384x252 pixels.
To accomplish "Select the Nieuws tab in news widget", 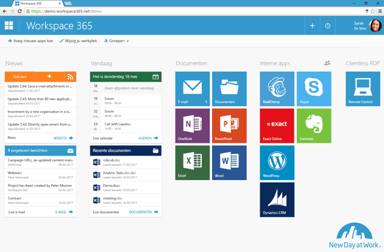I will coord(20,77).
